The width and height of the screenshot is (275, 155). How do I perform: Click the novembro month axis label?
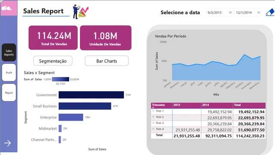[x=246, y=86]
